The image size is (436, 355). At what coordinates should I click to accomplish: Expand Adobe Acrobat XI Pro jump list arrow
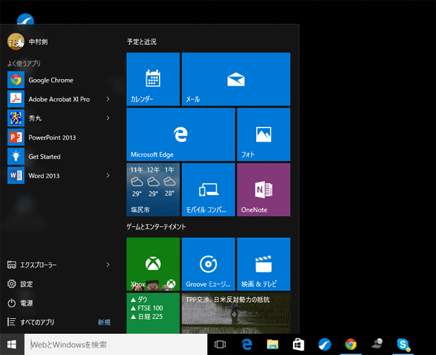(108, 99)
